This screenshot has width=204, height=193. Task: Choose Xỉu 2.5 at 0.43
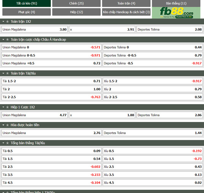point(153,167)
